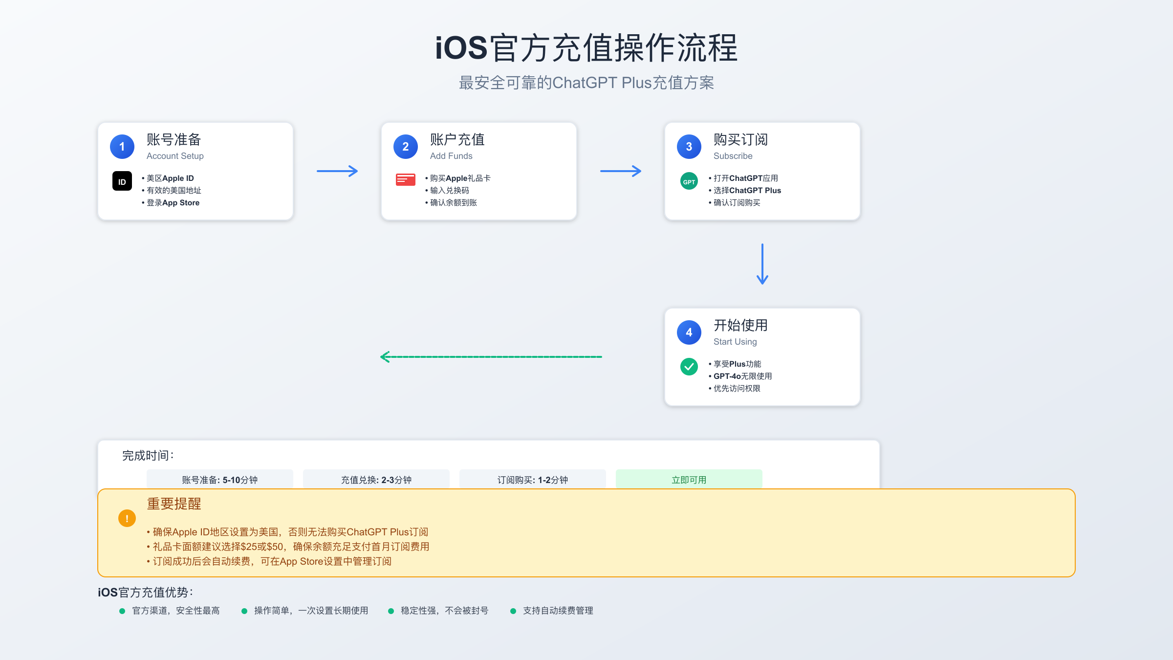Viewport: 1173px width, 660px height.
Task: Click the 美区Apple ID bullet
Action: click(168, 178)
